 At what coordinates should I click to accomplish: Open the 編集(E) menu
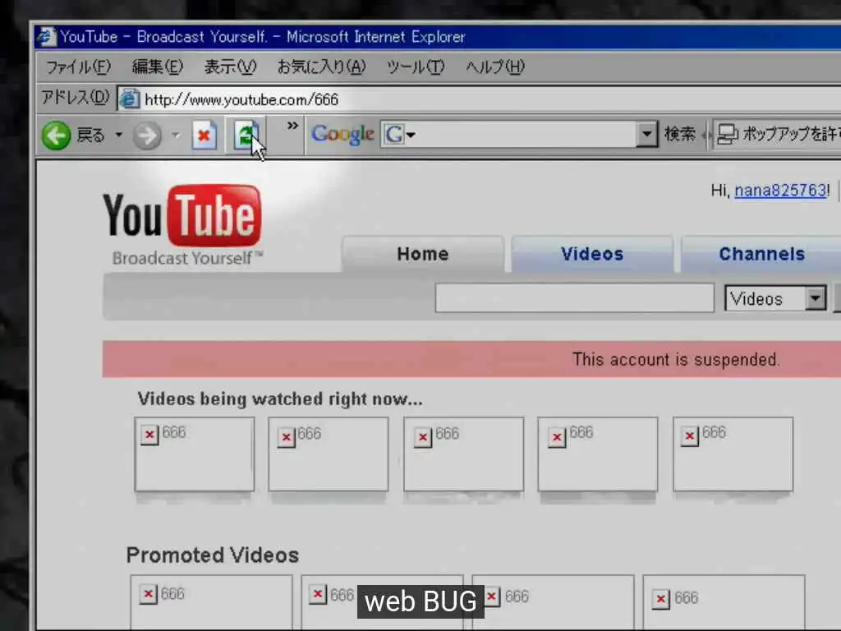[158, 67]
